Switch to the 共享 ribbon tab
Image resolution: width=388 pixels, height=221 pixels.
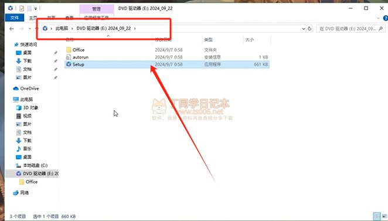click(x=51, y=18)
